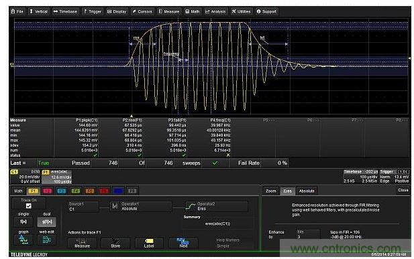Click the Next action icon
Screen dimensions: 414x259
pyautogui.click(x=183, y=243)
